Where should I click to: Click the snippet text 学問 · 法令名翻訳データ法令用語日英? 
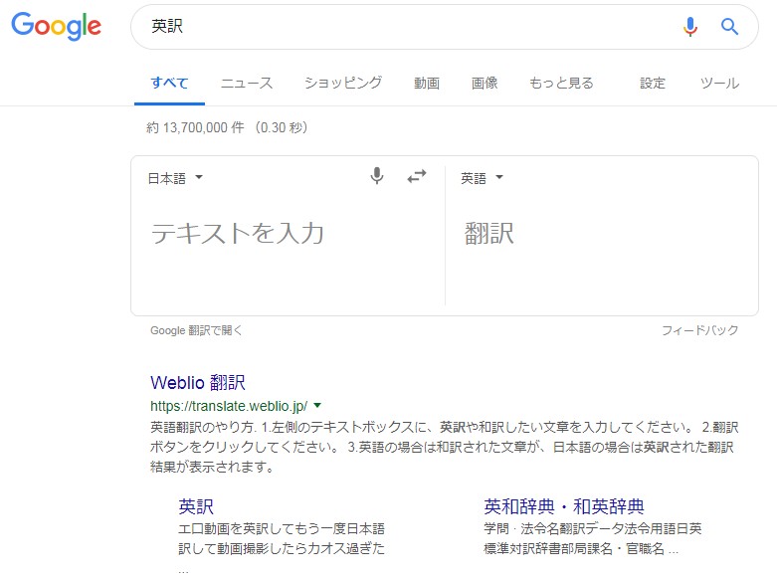pyautogui.click(x=593, y=529)
